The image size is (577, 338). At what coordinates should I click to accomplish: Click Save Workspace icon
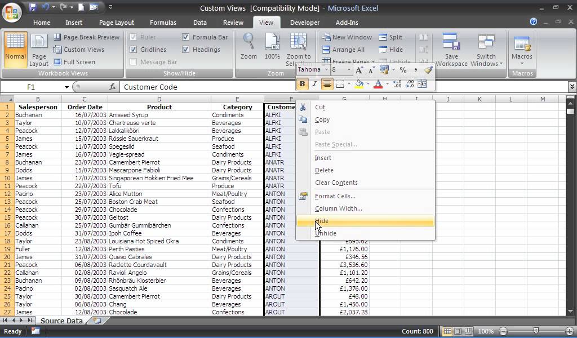451,49
